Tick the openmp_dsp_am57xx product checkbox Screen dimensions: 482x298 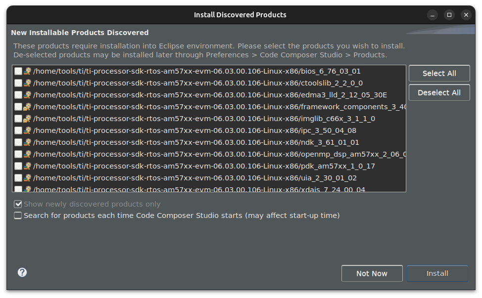point(18,154)
